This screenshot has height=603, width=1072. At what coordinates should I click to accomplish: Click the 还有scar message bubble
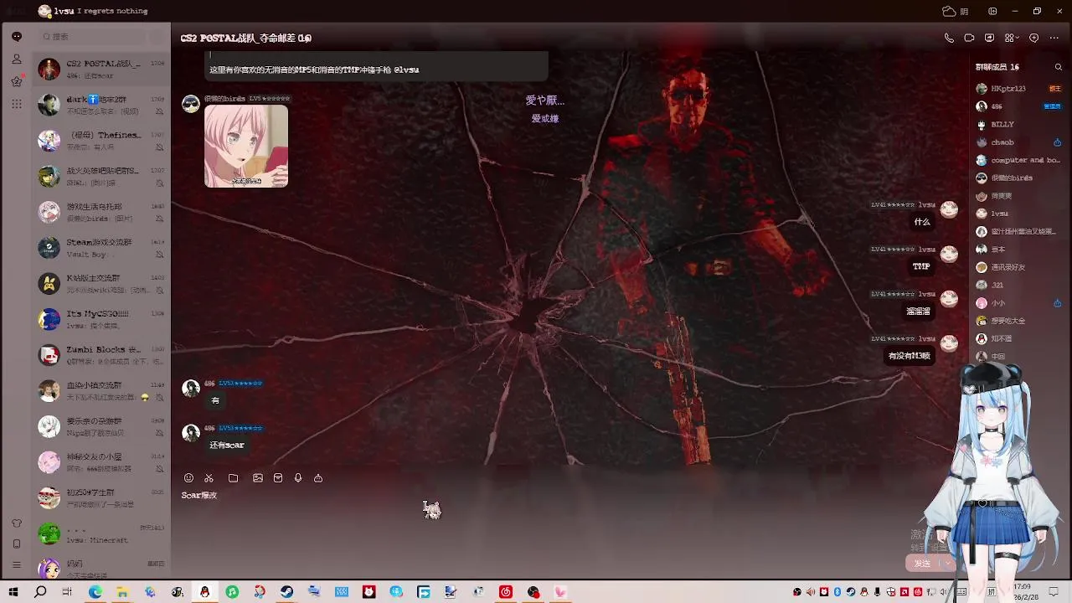pos(227,446)
